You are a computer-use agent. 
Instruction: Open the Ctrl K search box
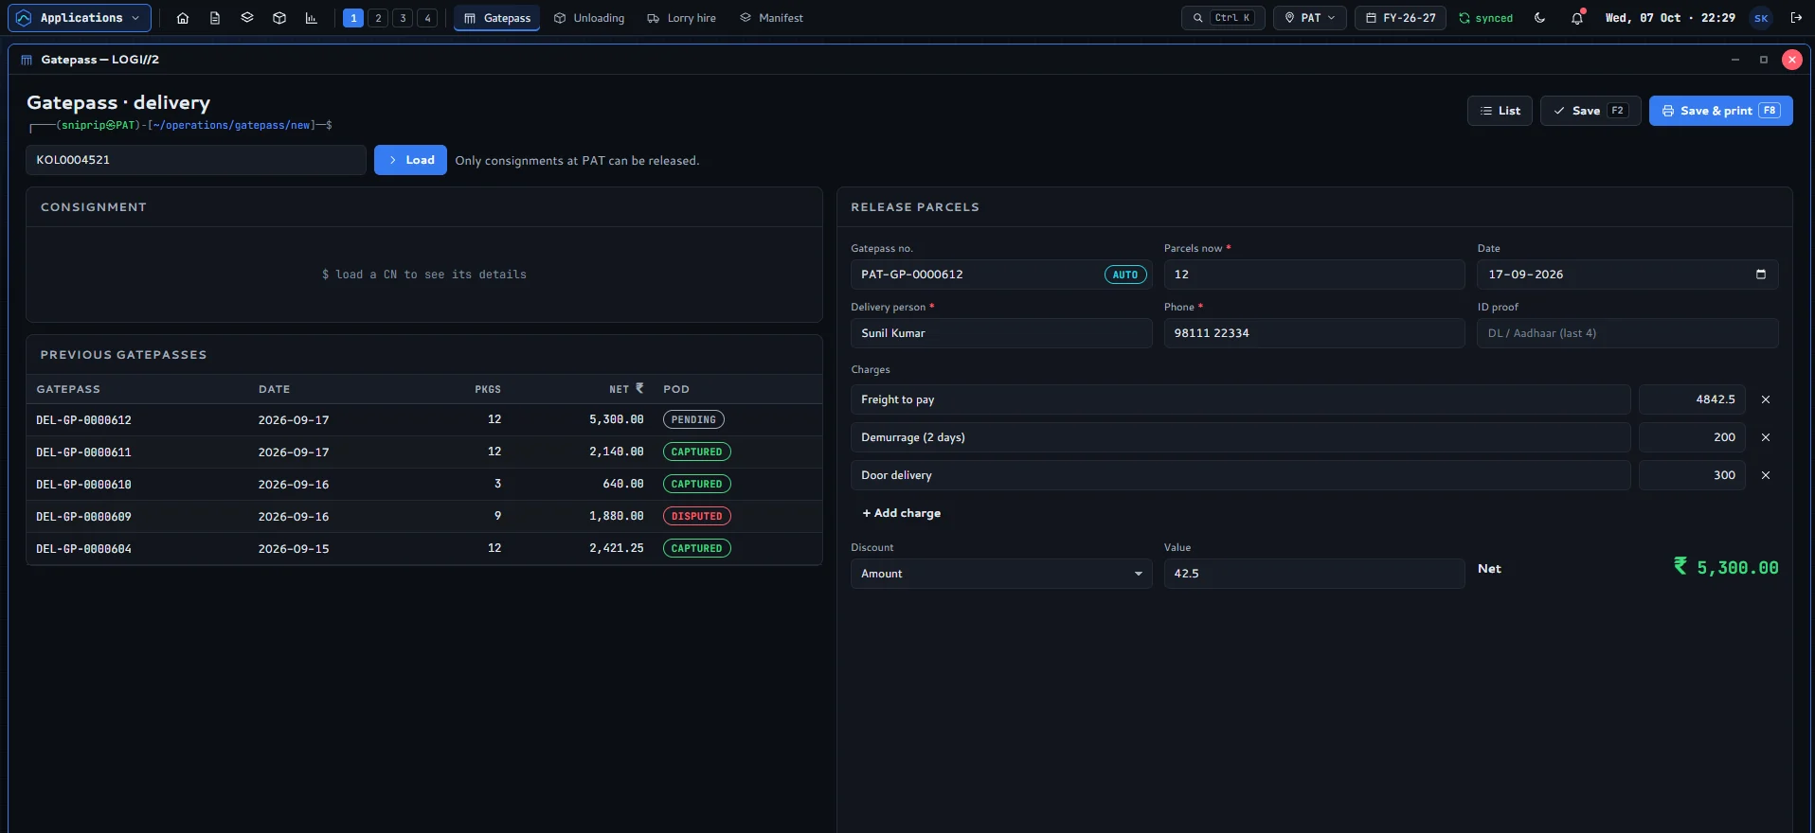(1223, 18)
